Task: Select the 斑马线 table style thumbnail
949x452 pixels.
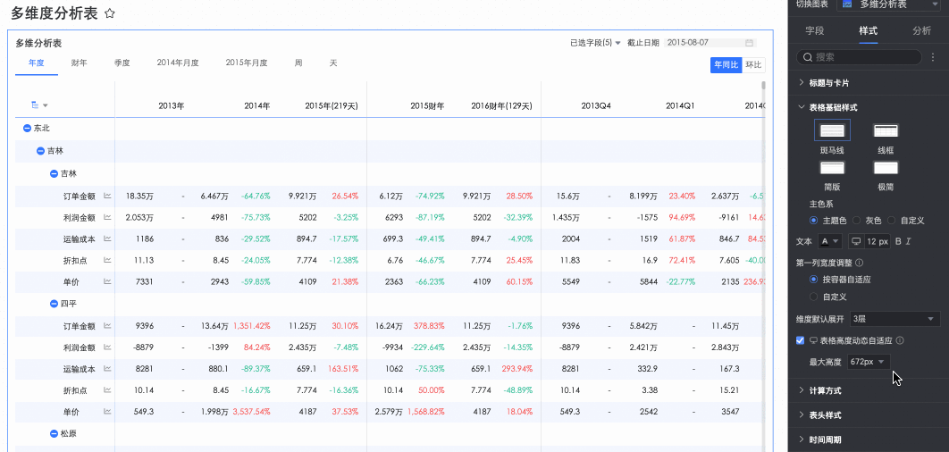Action: point(832,131)
